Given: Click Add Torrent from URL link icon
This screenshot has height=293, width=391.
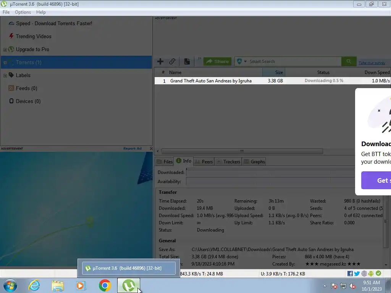Looking at the screenshot, I should point(172,61).
